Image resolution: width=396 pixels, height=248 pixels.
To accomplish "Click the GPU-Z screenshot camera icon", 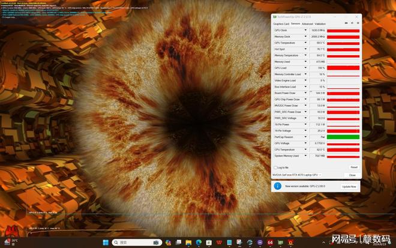I will tap(346, 23).
